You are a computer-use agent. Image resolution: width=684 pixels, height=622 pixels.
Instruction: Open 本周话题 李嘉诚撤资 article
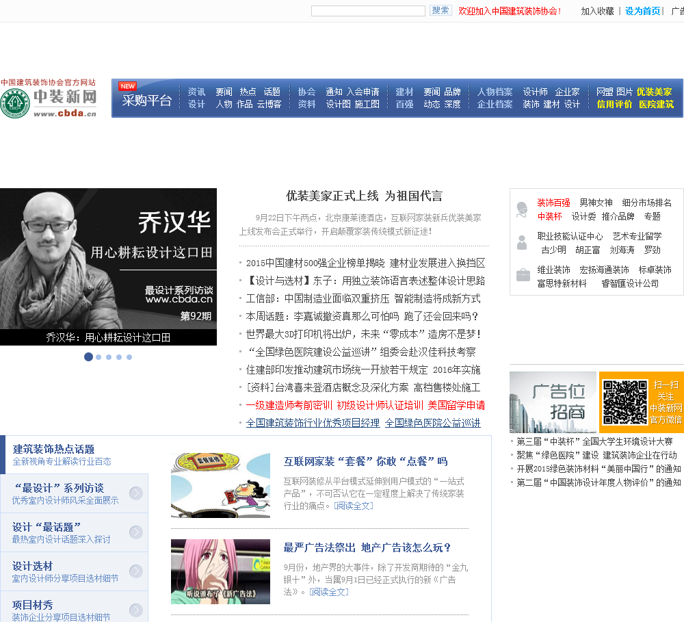point(362,316)
